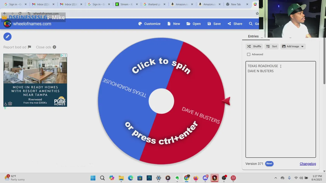Switch to the Entries tab
The height and width of the screenshot is (183, 326).
pos(253,36)
